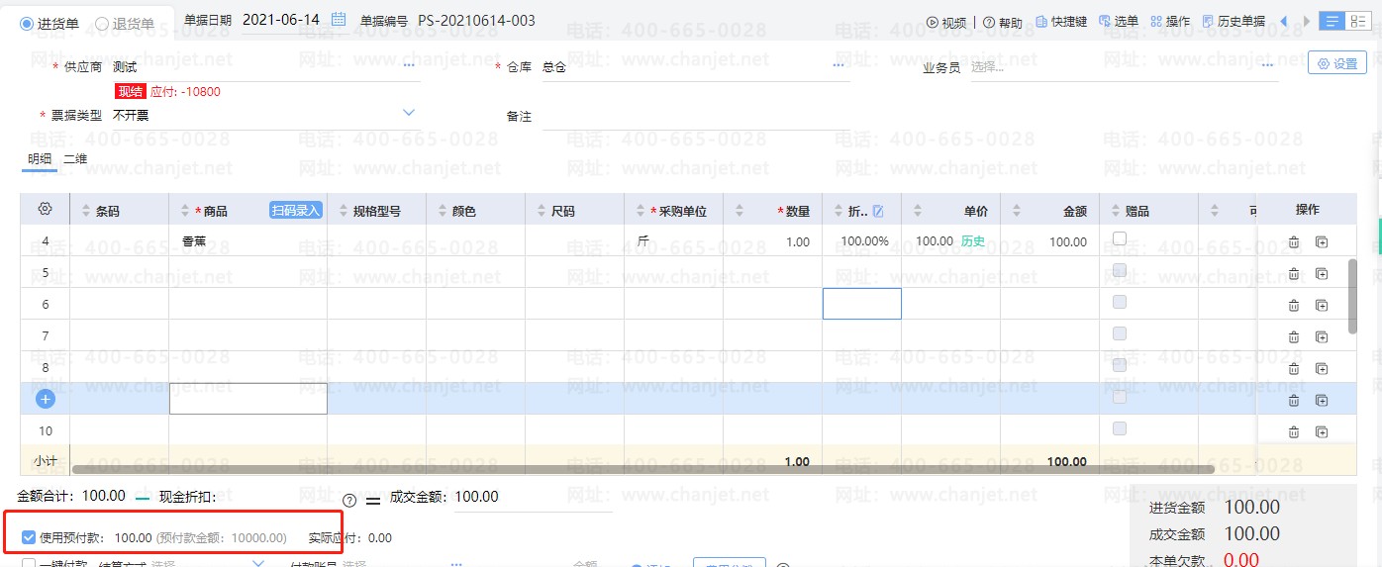Switch to the detailed card layout view
Viewport: 1382px width, 567px height.
pos(1356,21)
